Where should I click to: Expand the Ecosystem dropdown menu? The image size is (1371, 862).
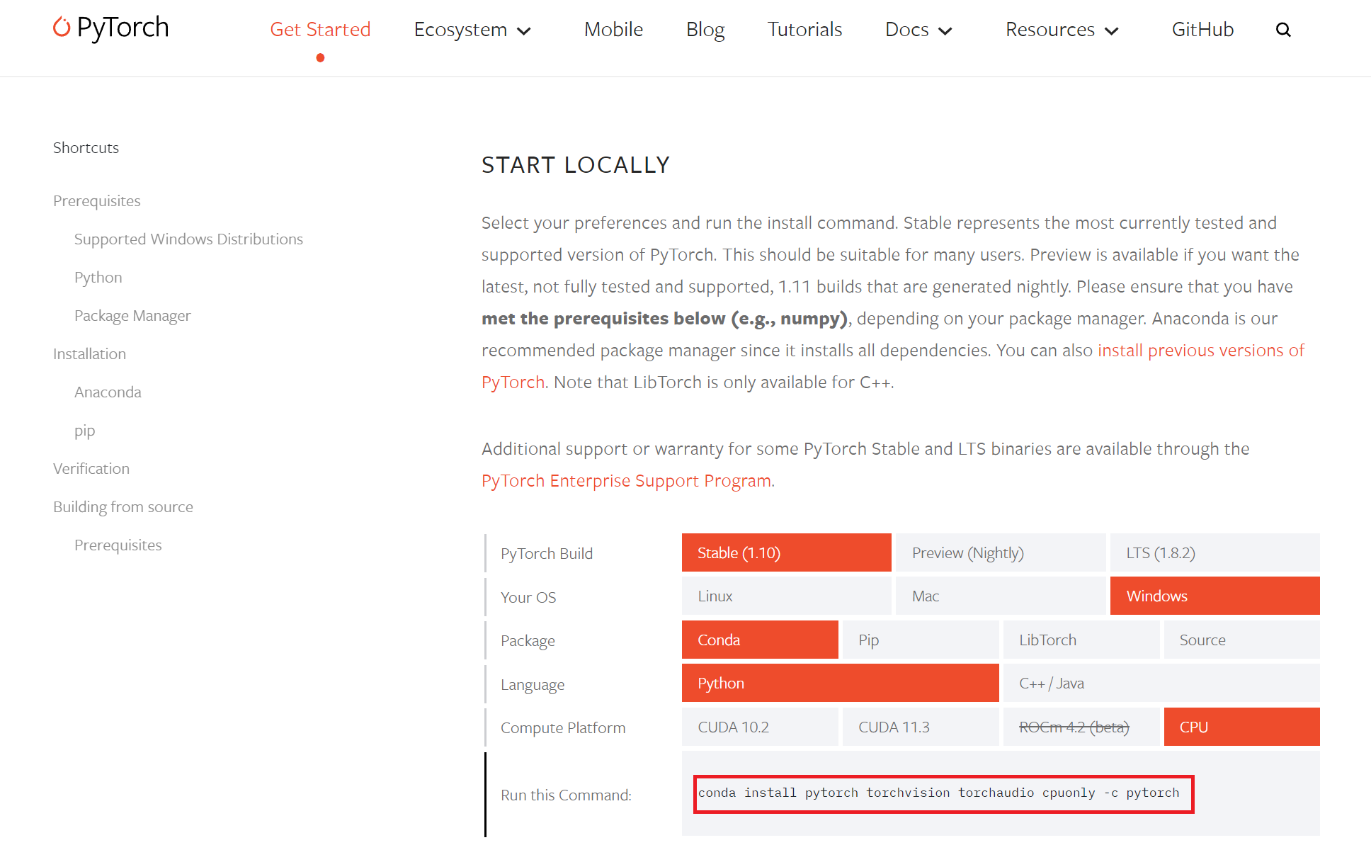pyautogui.click(x=472, y=30)
